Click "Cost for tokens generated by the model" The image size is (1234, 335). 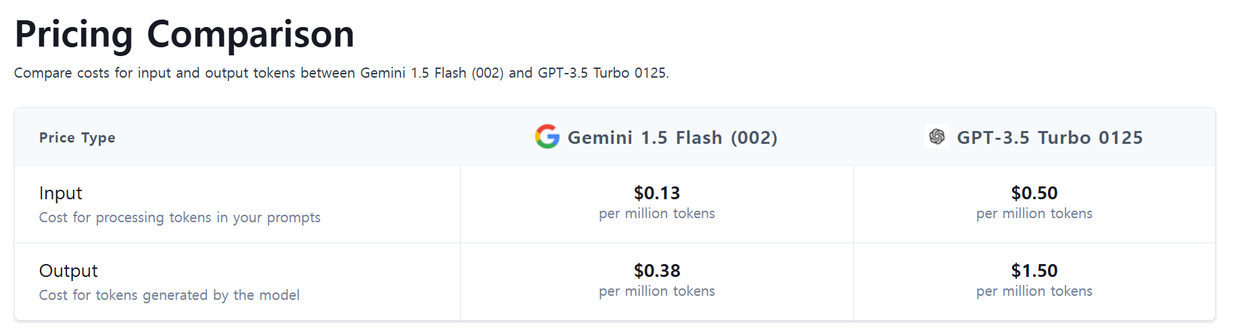[x=169, y=295]
